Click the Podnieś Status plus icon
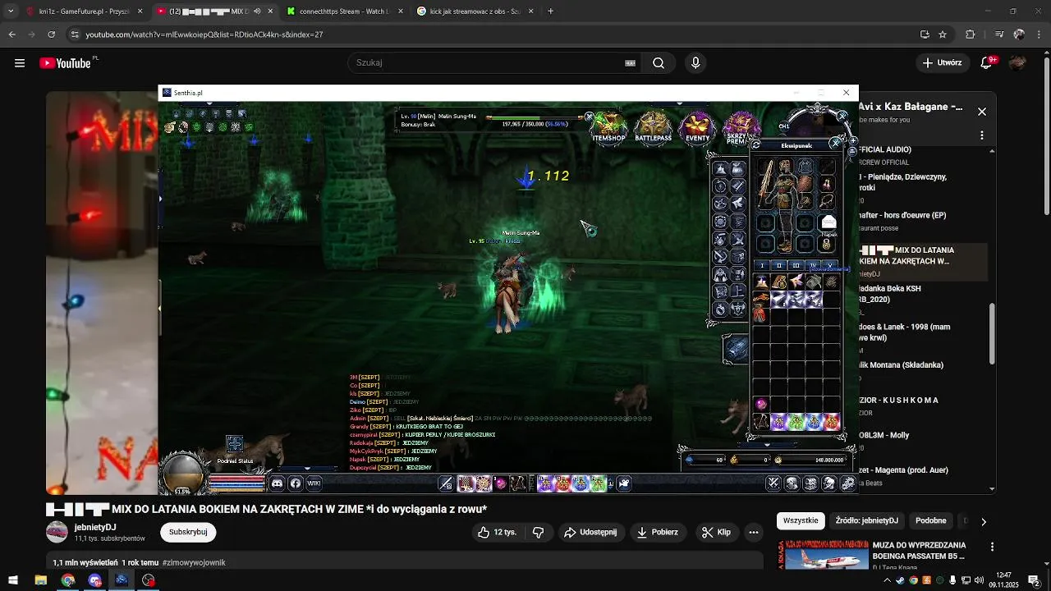 coord(234,444)
